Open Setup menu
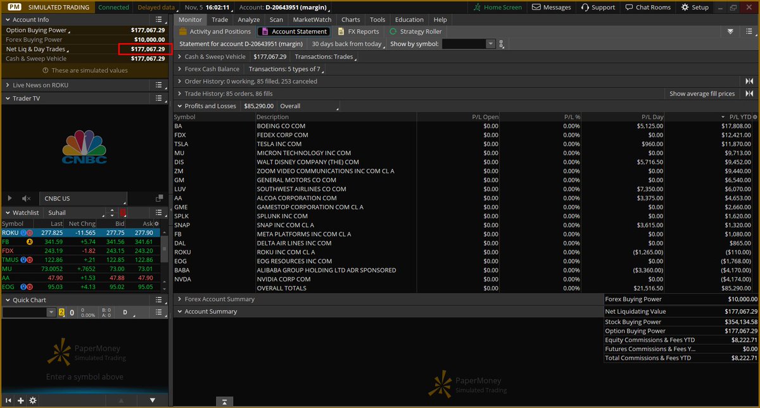Image resolution: width=760 pixels, height=408 pixels. 695,7
